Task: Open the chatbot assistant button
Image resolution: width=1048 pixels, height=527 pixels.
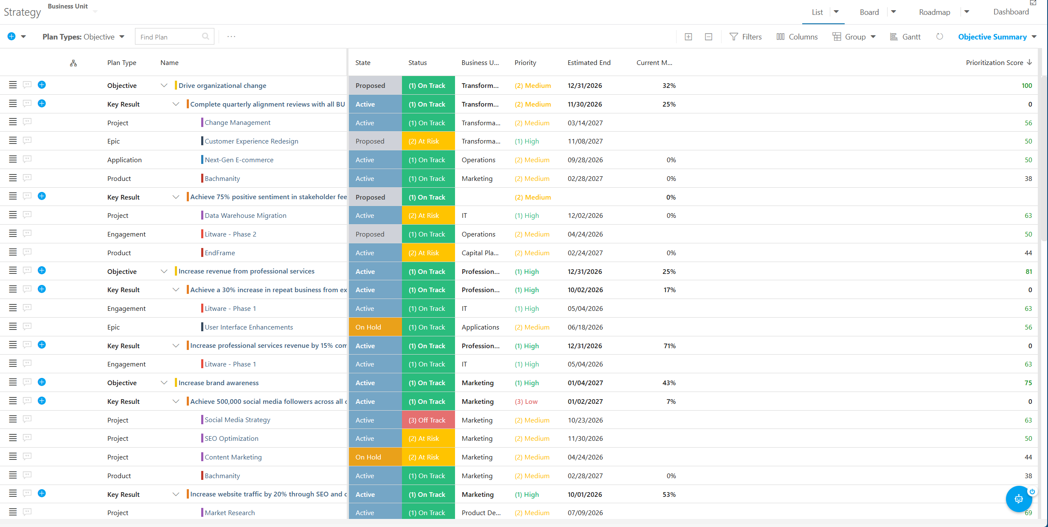Action: 1019,499
